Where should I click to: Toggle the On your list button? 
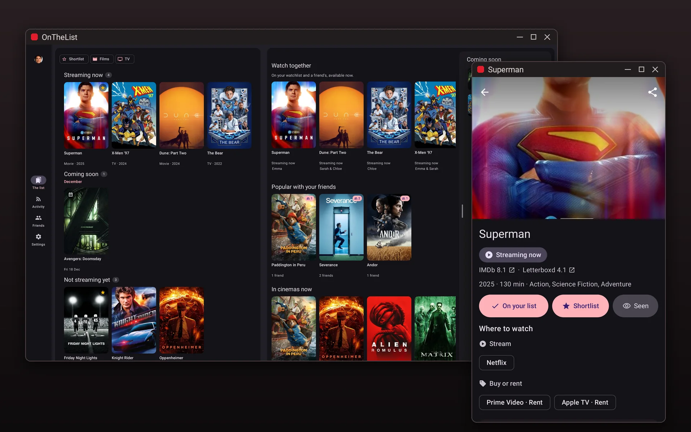pyautogui.click(x=514, y=306)
